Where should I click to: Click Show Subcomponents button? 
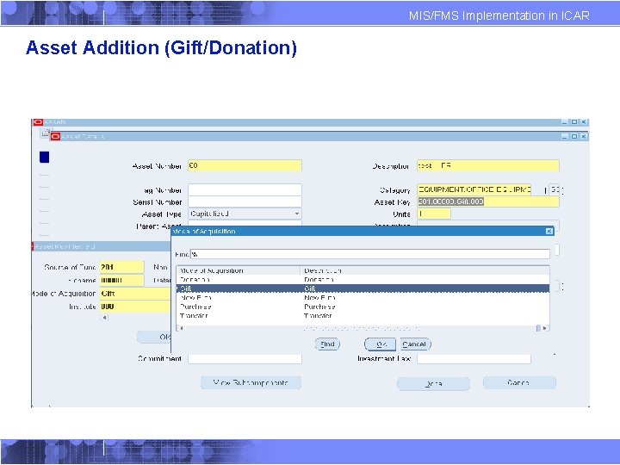click(x=251, y=382)
